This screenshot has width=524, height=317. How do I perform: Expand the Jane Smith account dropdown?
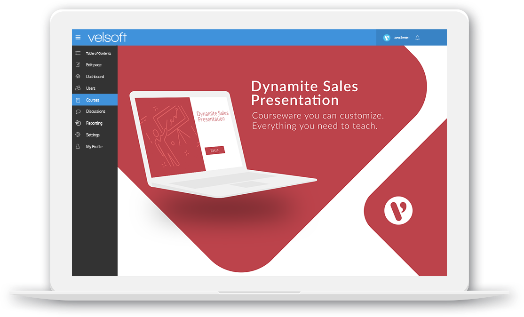(402, 38)
